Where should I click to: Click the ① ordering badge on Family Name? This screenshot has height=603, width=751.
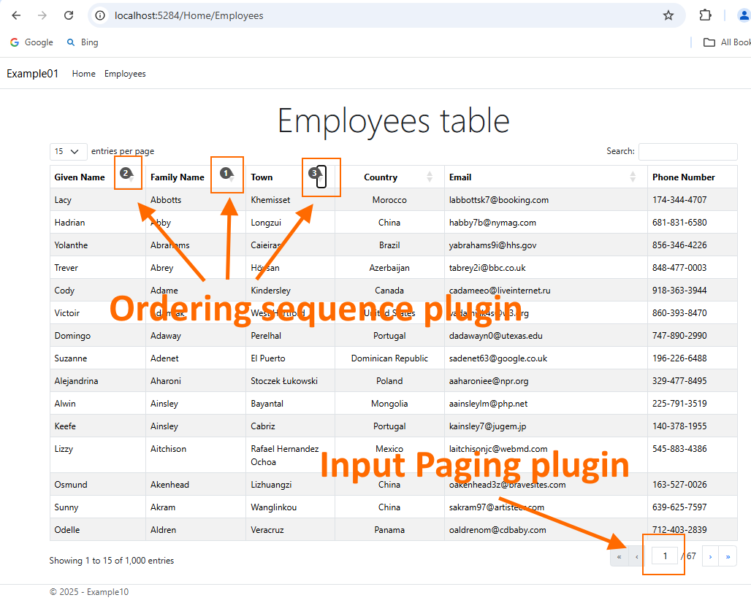pyautogui.click(x=226, y=174)
